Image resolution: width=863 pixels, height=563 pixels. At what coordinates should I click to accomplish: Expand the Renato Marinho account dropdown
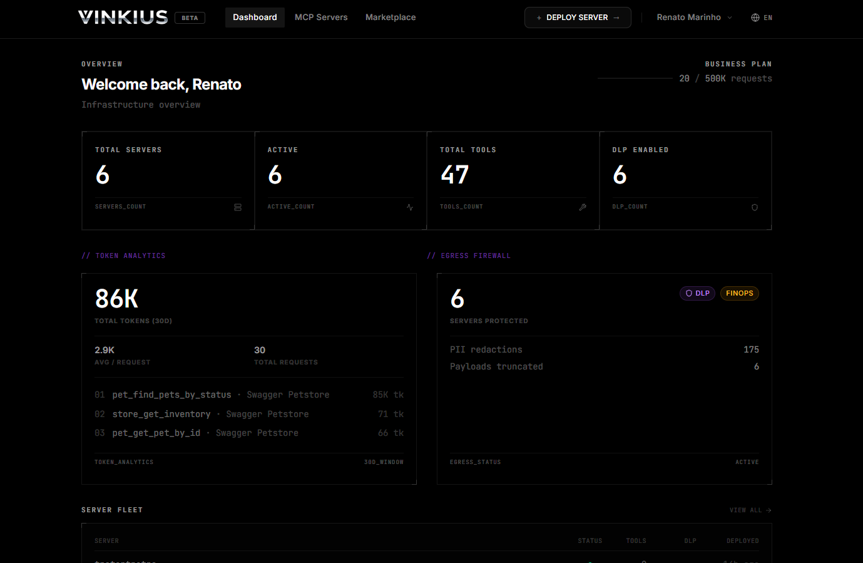(694, 17)
